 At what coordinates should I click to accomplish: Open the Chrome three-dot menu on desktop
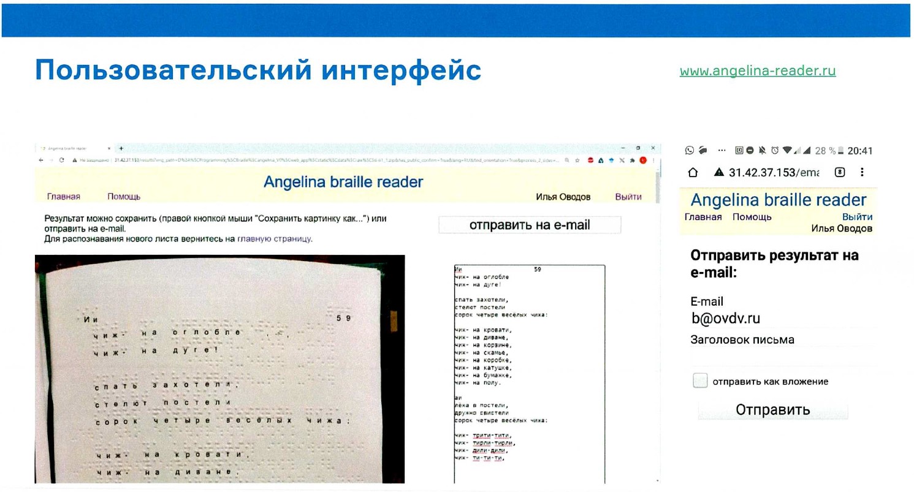654,161
